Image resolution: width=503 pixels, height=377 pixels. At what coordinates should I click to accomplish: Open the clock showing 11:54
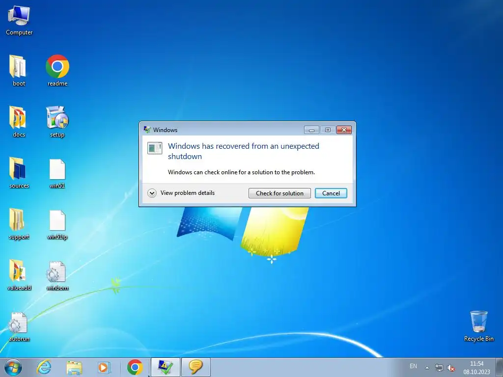[x=476, y=367]
